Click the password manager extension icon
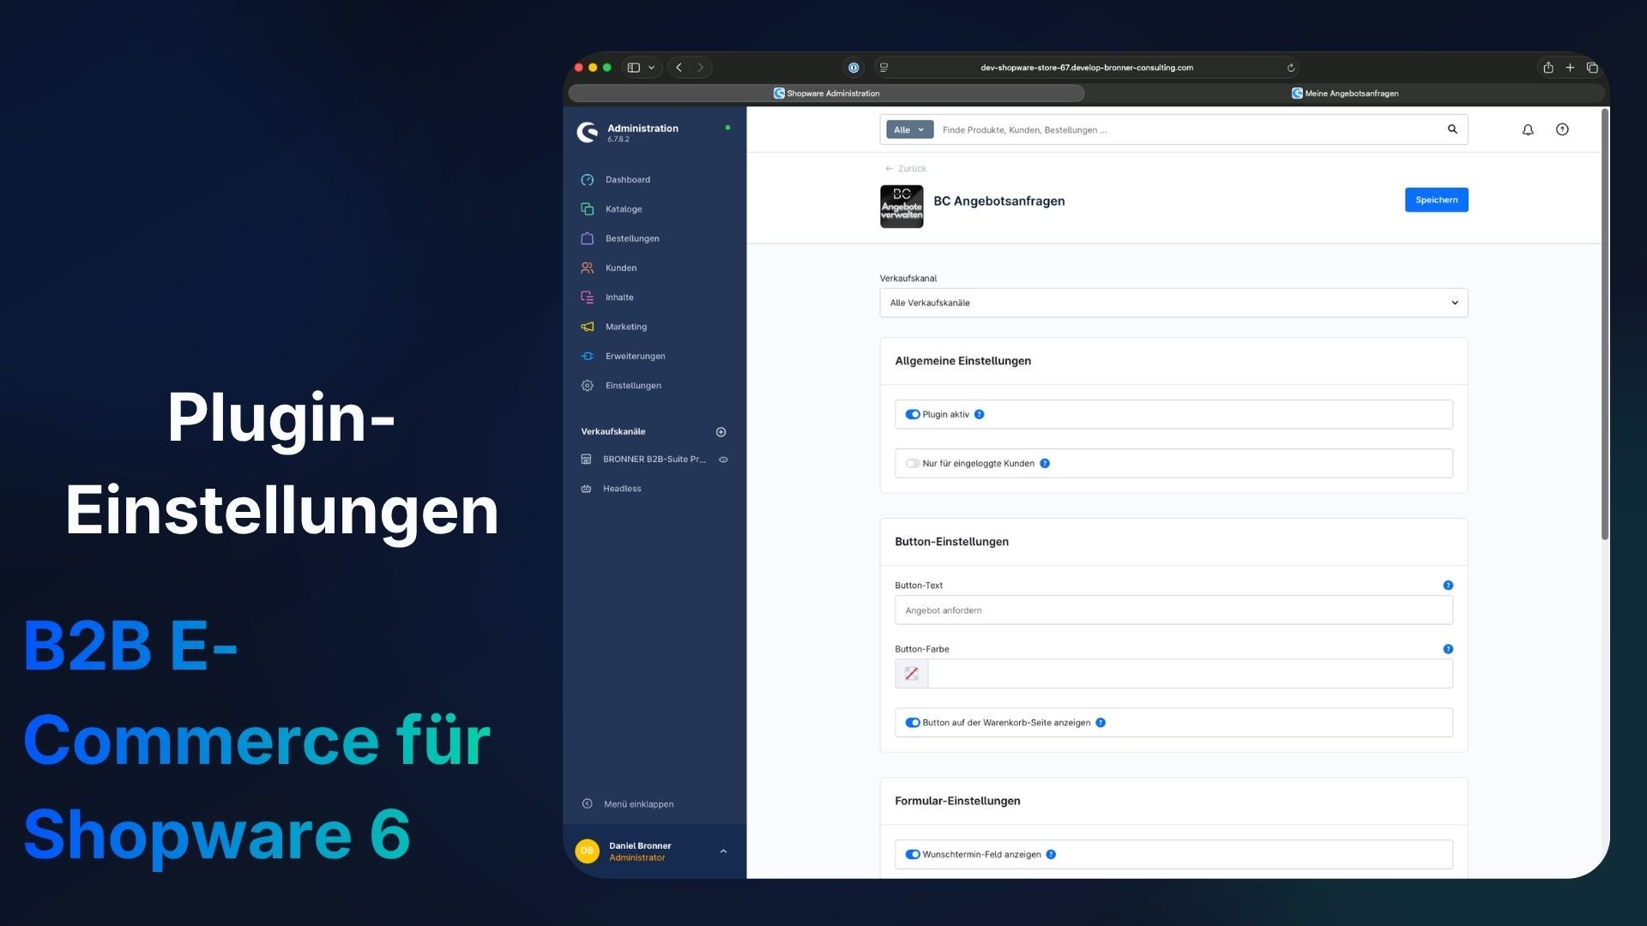 pyautogui.click(x=854, y=68)
